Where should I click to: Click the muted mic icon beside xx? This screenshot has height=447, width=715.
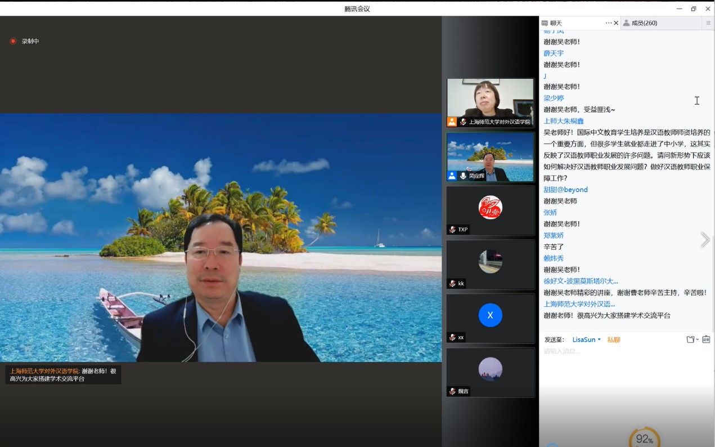[452, 337]
